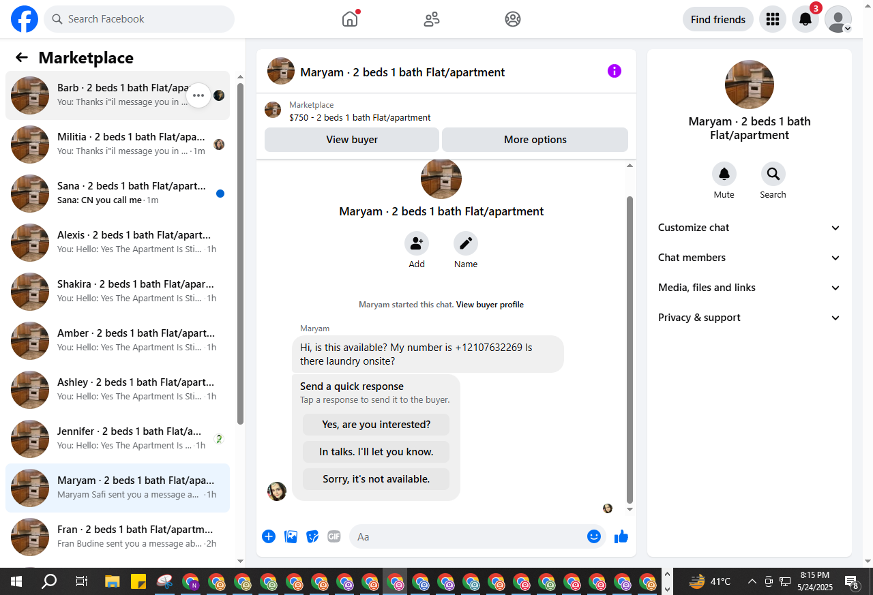Open the 41°C weather widget
The height and width of the screenshot is (595, 873).
point(710,581)
